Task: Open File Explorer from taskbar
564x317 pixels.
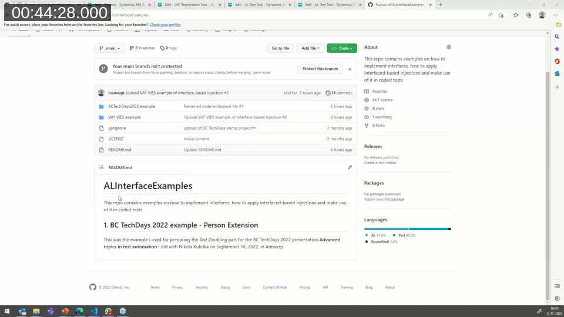Action: pos(36,311)
